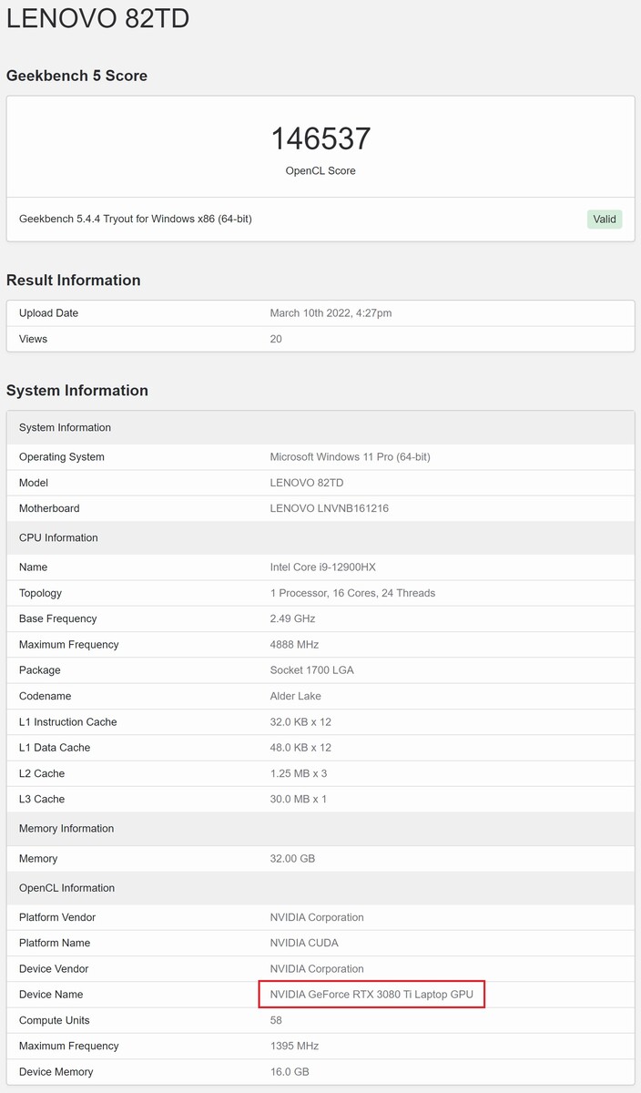This screenshot has height=1093, width=641.
Task: Click the Codename value Alder Lake
Action: (298, 696)
